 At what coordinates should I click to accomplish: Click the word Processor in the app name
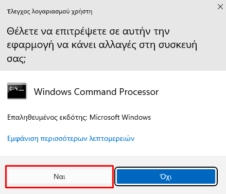[139, 92]
